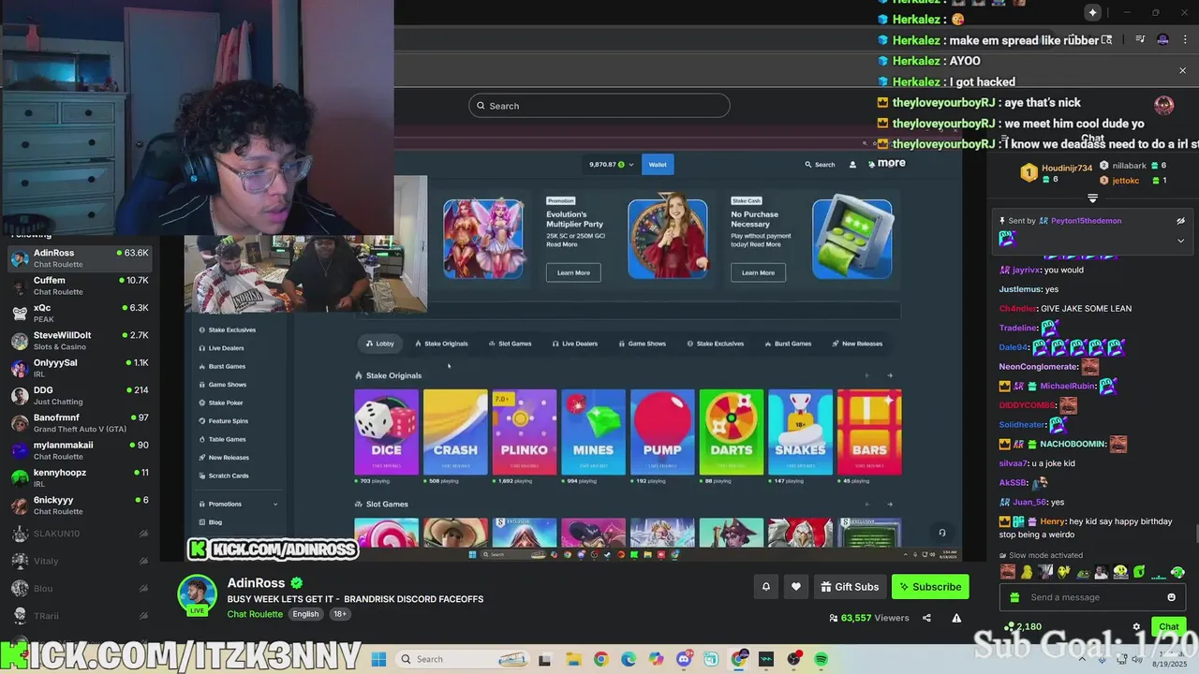Click next arrow in Stake Originals row
This screenshot has width=1199, height=674.
click(x=890, y=375)
